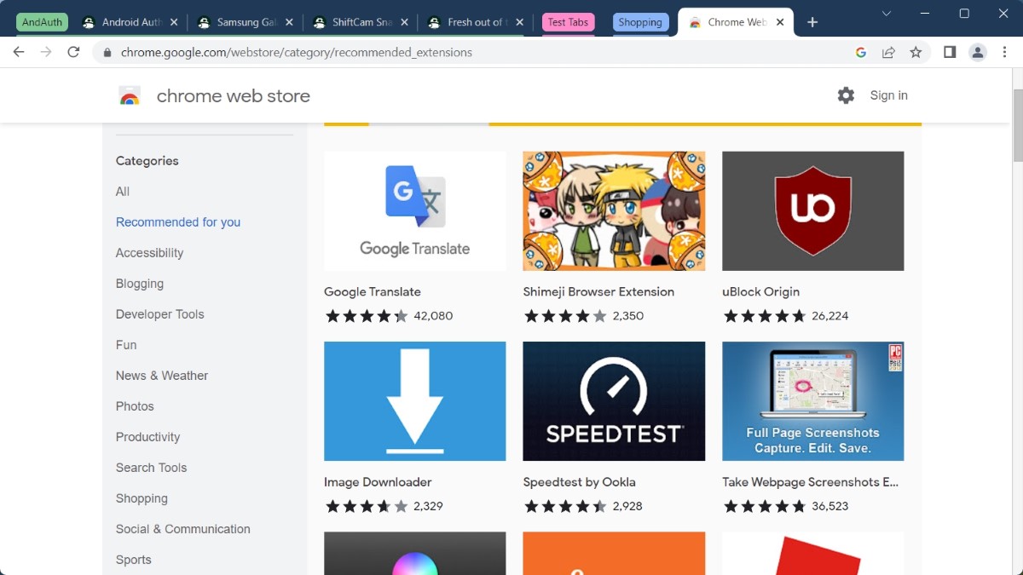The image size is (1023, 575).
Task: Click the Sign in link
Action: coord(888,95)
